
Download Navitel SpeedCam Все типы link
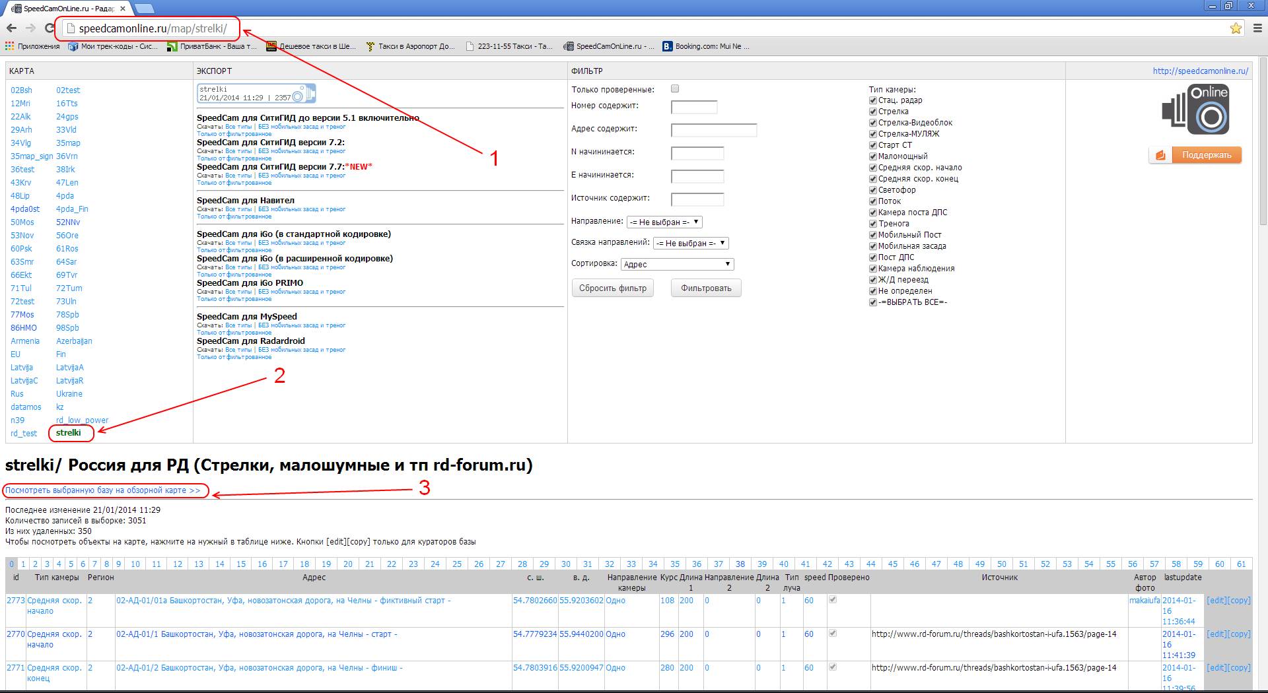pos(238,209)
